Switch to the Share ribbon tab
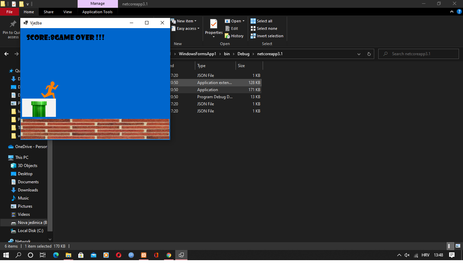This screenshot has width=463, height=271. [48, 12]
